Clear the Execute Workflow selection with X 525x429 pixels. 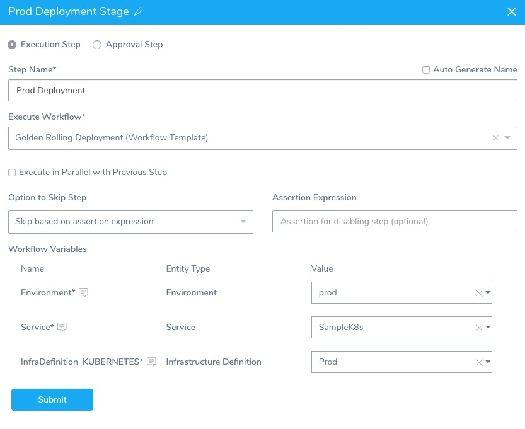(x=495, y=137)
